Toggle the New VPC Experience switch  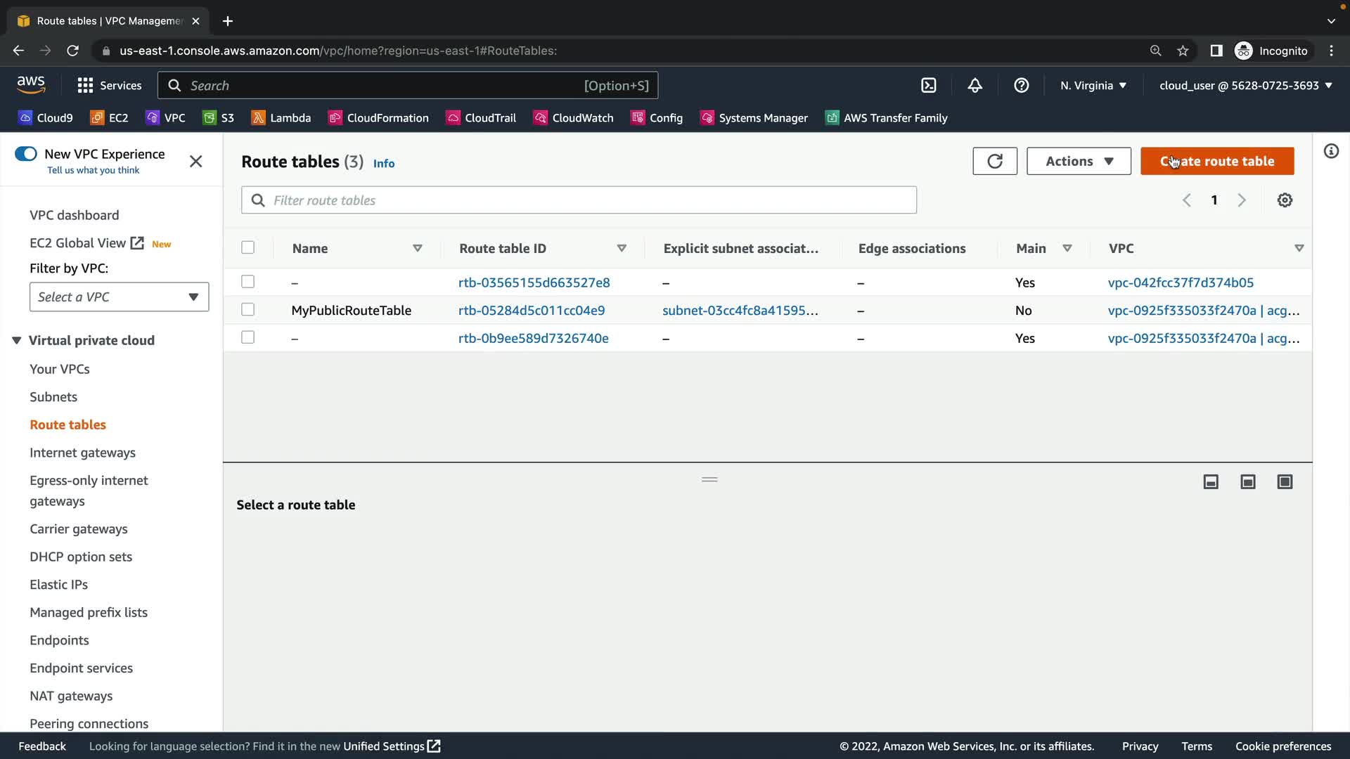pos(26,154)
